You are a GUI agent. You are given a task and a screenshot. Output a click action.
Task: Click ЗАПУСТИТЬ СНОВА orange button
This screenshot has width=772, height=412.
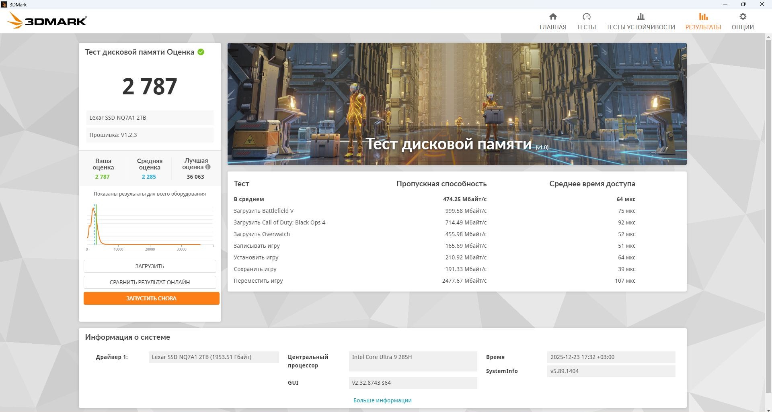(x=151, y=298)
